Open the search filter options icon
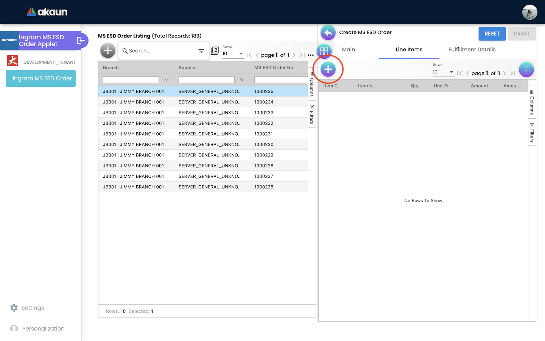The height and width of the screenshot is (341, 545). click(x=201, y=51)
